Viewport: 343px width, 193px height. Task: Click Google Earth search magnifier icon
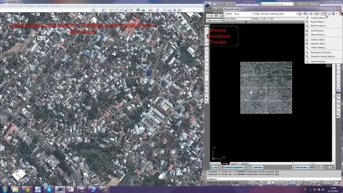click(x=94, y=10)
